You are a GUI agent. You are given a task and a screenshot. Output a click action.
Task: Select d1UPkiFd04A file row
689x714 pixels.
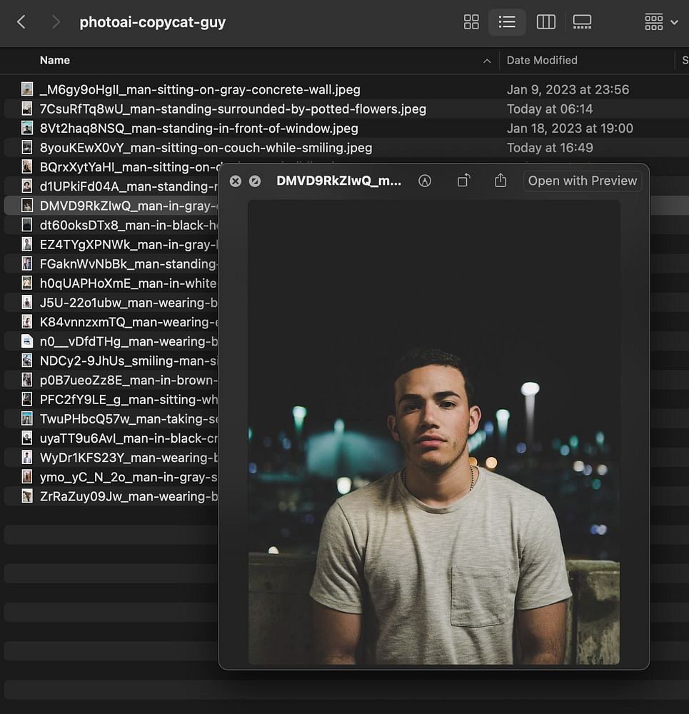pyautogui.click(x=111, y=186)
